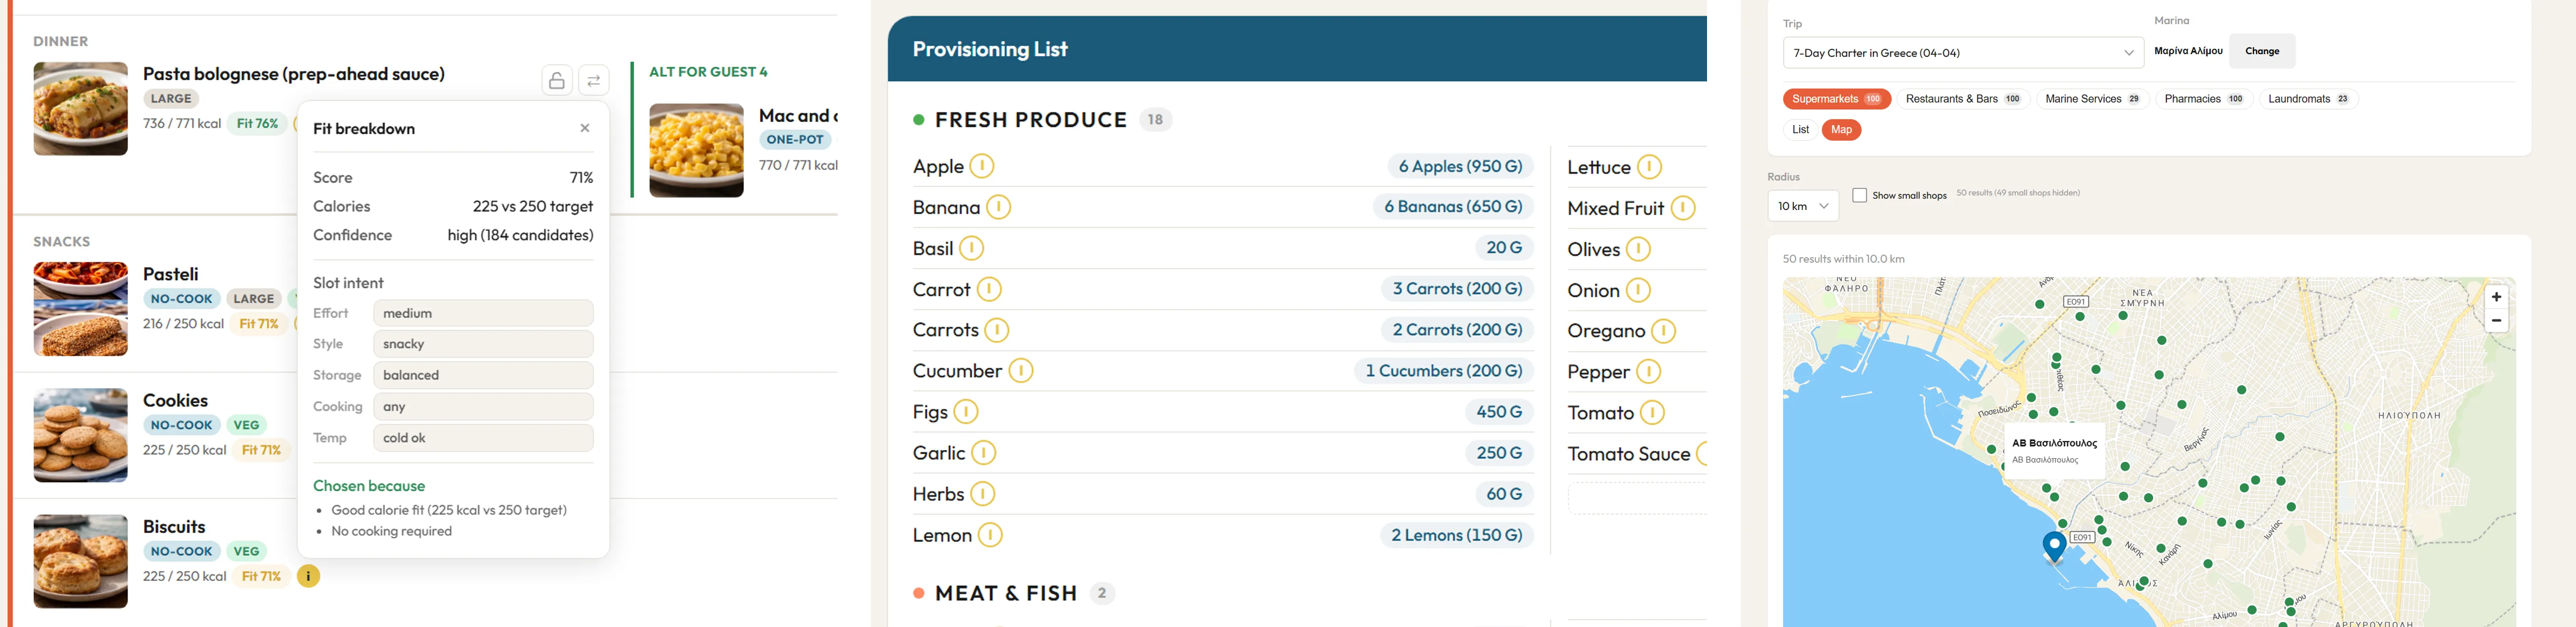Zoom out of the map

(2496, 321)
